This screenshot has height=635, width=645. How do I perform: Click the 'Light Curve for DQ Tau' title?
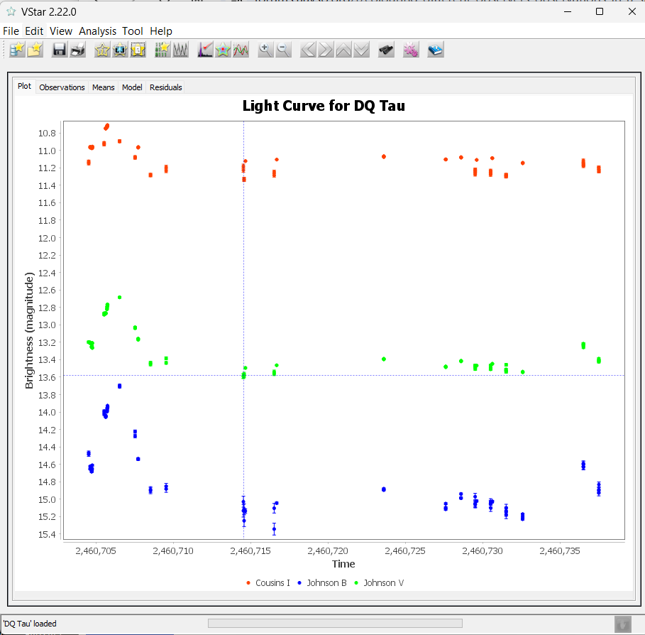(x=324, y=106)
